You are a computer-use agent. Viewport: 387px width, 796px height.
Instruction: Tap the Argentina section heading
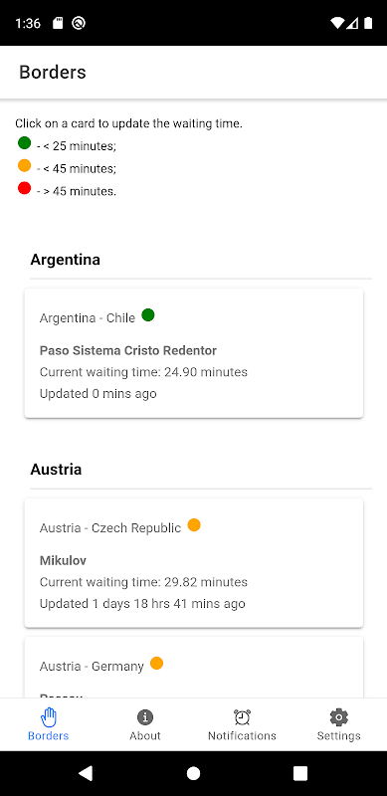coord(66,260)
